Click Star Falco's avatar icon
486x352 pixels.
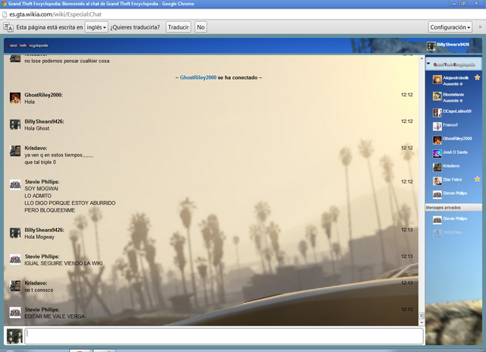pyautogui.click(x=437, y=181)
